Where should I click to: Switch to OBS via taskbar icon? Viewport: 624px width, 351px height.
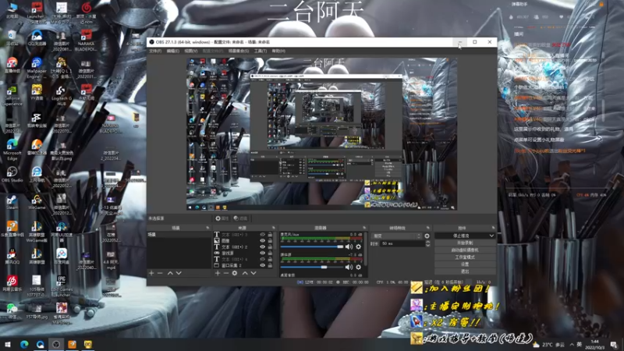click(56, 344)
